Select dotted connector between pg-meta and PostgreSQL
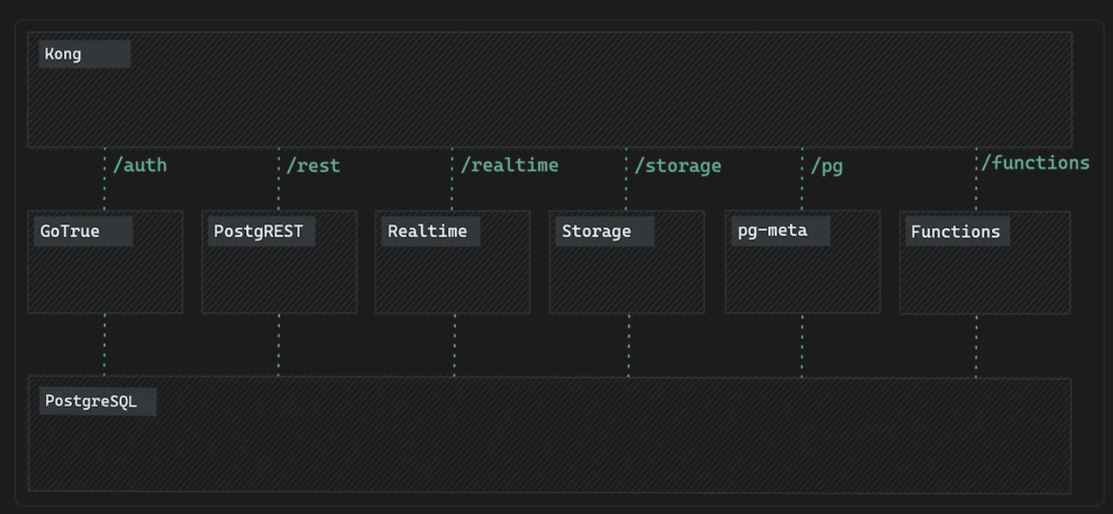Screen dimensions: 1113x514 (802, 345)
